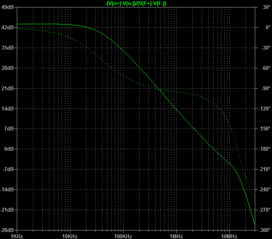Click the 14dB gain axis label
Viewport: 272px width, 239px height.
(7, 109)
